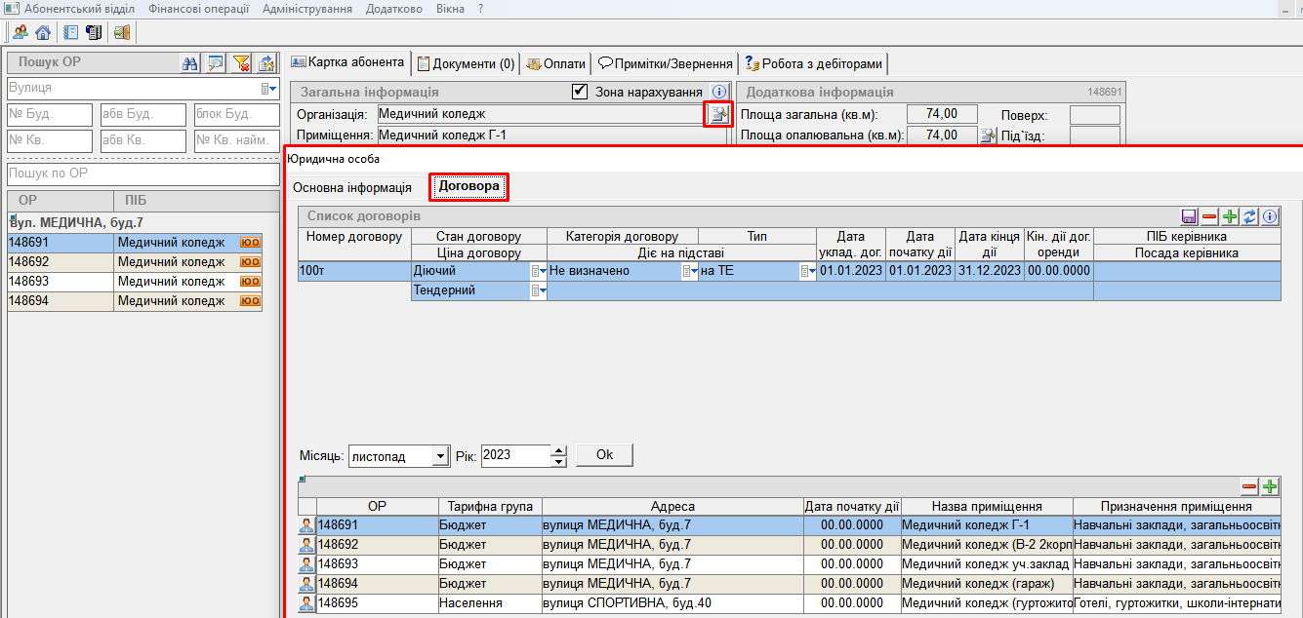Open organization details icon next to Медичний коледж
The image size is (1303, 618).
(718, 115)
